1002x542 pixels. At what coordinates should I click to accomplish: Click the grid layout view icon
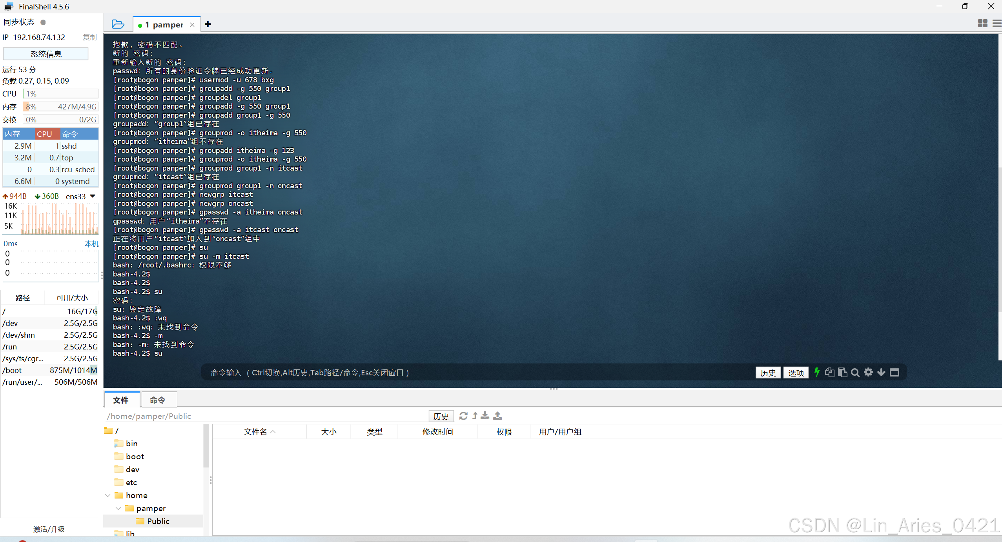pos(982,24)
